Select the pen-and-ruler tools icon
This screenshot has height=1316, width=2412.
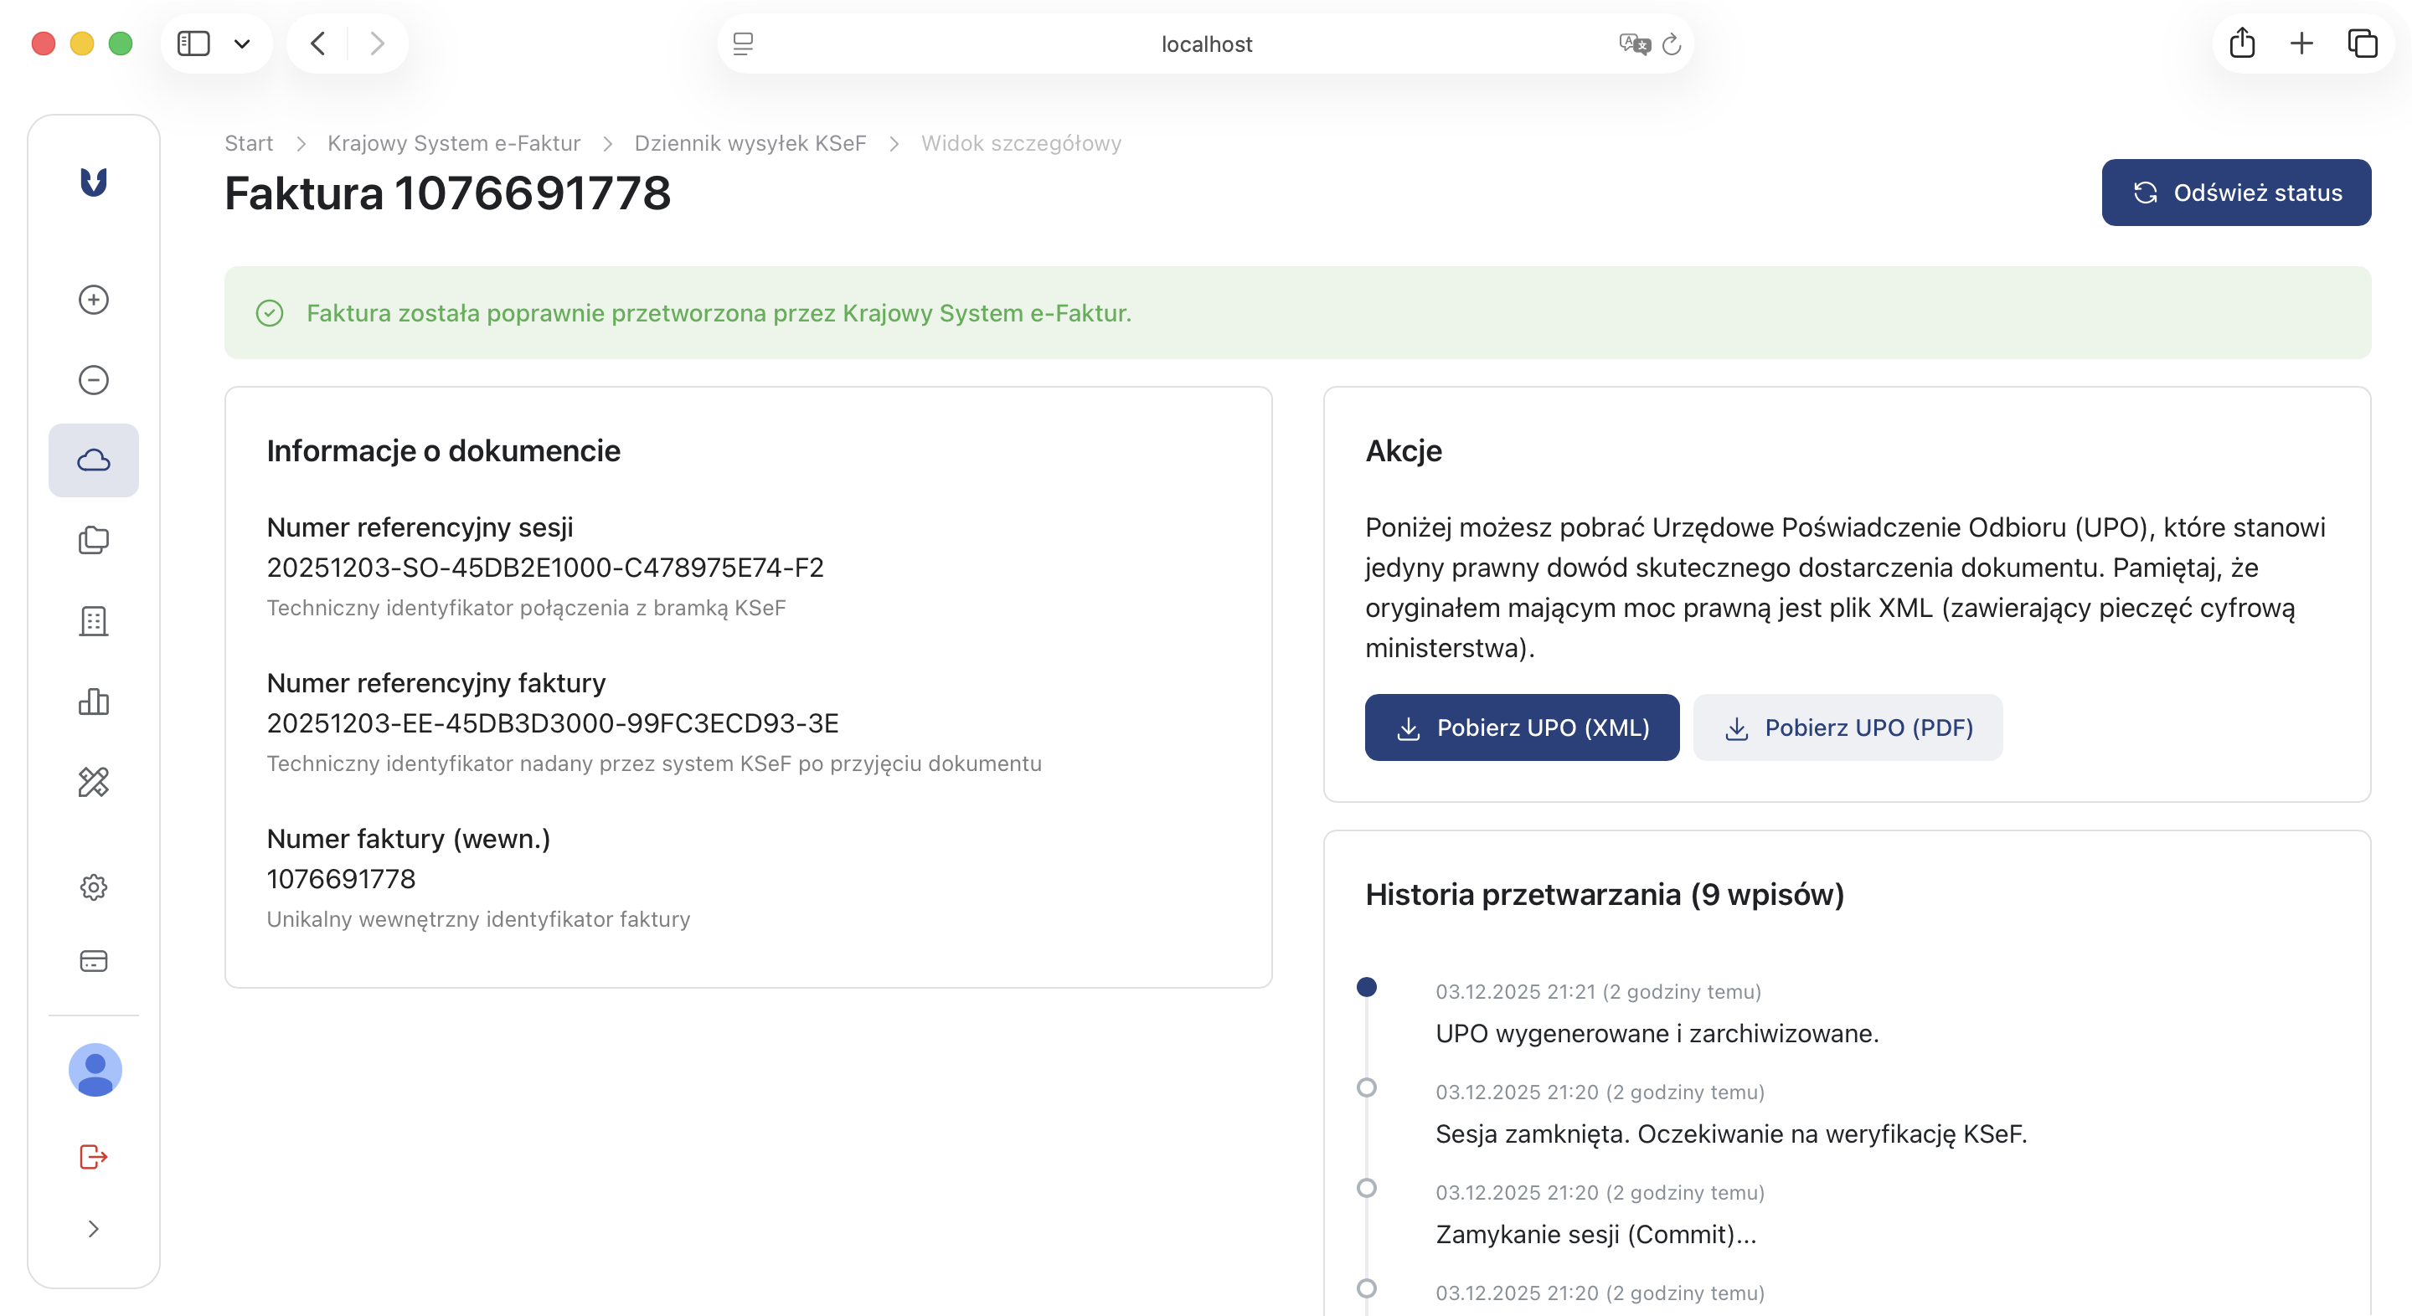[x=93, y=783]
